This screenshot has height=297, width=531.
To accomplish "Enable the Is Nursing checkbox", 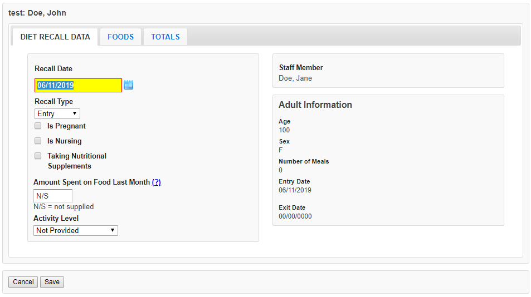I will [x=38, y=141].
